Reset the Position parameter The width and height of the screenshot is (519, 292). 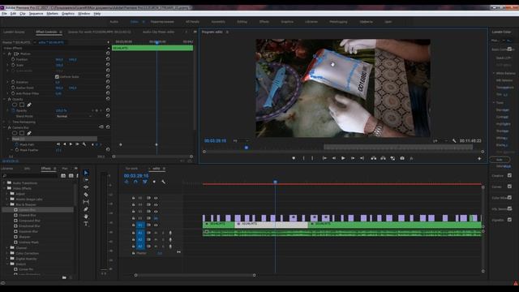click(108, 59)
